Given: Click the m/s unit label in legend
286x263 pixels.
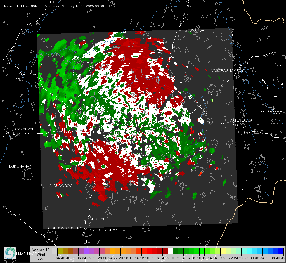Looking at the screenshot, I should coord(41,259).
